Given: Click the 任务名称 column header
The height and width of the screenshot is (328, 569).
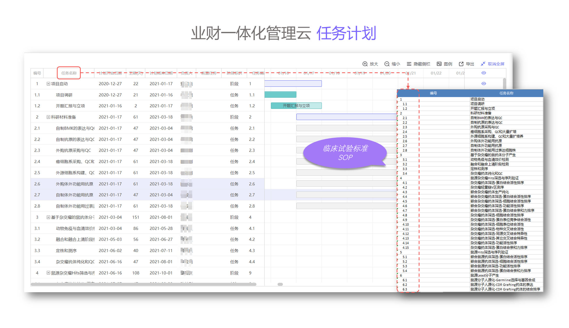Looking at the screenshot, I should (69, 73).
